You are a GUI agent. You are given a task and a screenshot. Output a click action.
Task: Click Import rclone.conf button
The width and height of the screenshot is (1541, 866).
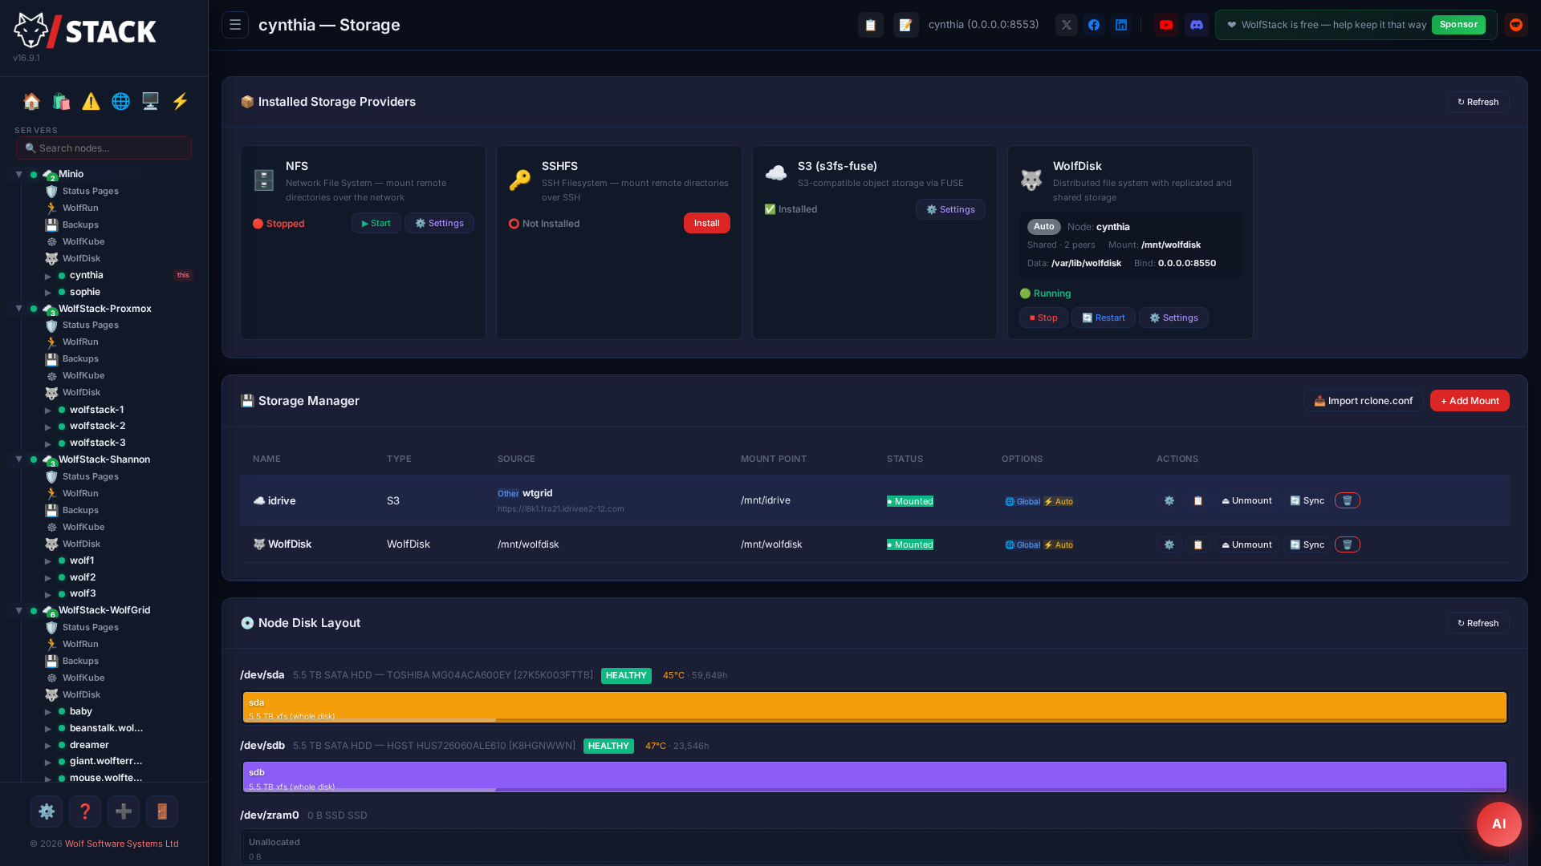tap(1364, 401)
